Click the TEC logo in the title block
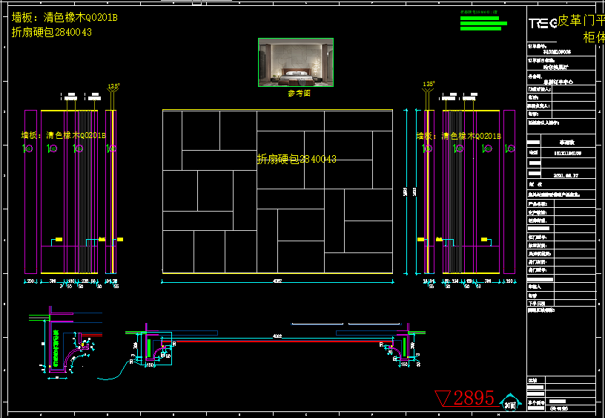This screenshot has height=418, width=605. [542, 23]
